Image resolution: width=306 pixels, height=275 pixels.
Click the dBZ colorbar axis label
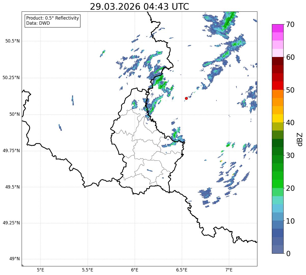300,139
